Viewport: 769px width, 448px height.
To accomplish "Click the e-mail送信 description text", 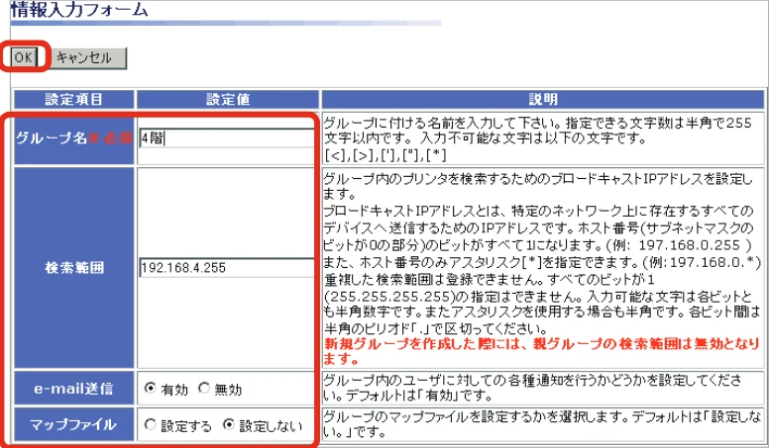I will pyautogui.click(x=532, y=388).
